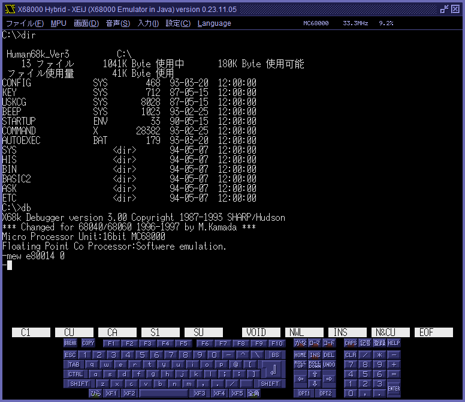Click the TAB key
The height and width of the screenshot is (402, 465).
tap(74, 365)
